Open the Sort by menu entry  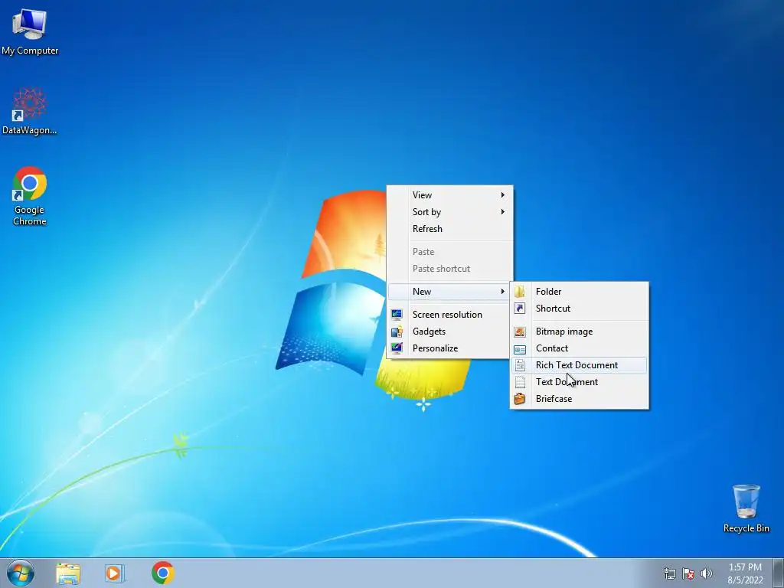click(450, 212)
